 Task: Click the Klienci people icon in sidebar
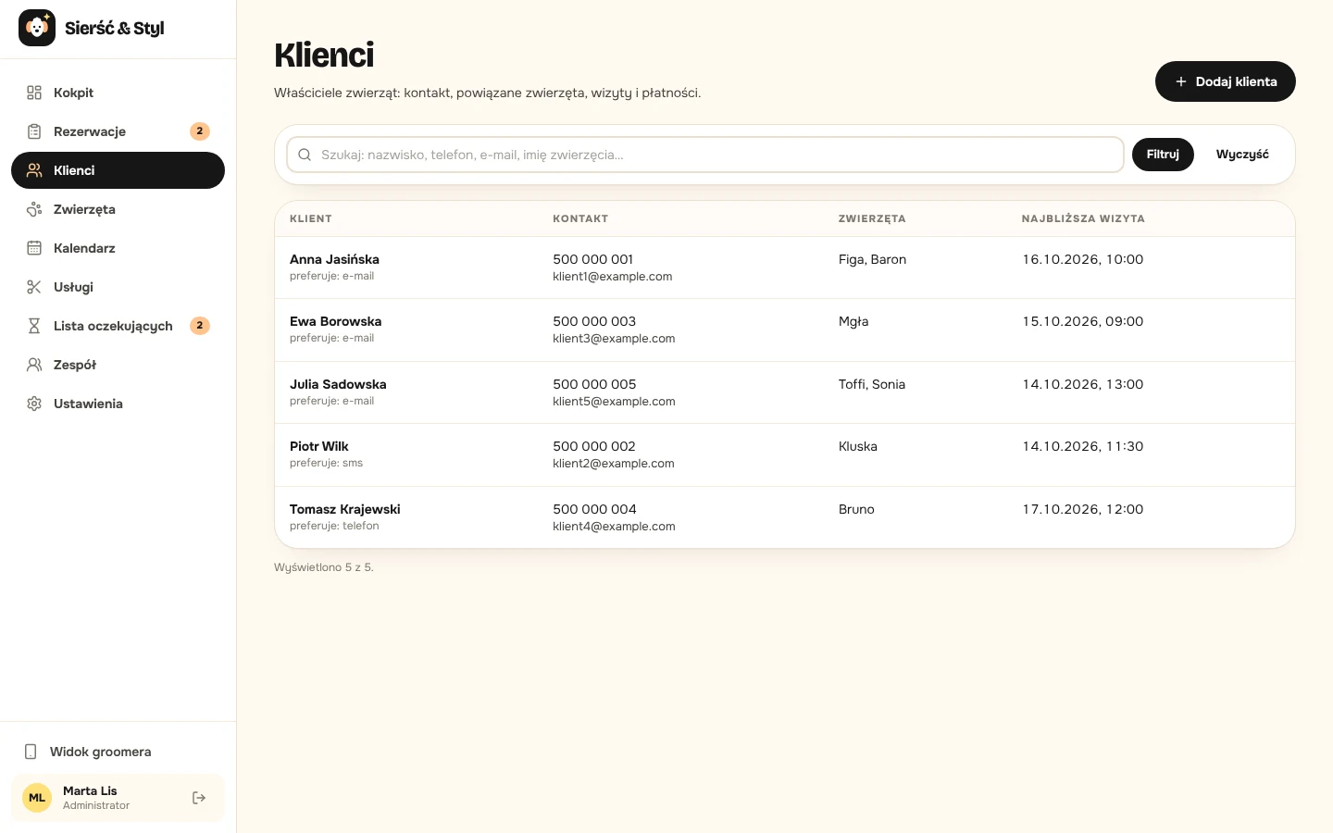click(34, 170)
